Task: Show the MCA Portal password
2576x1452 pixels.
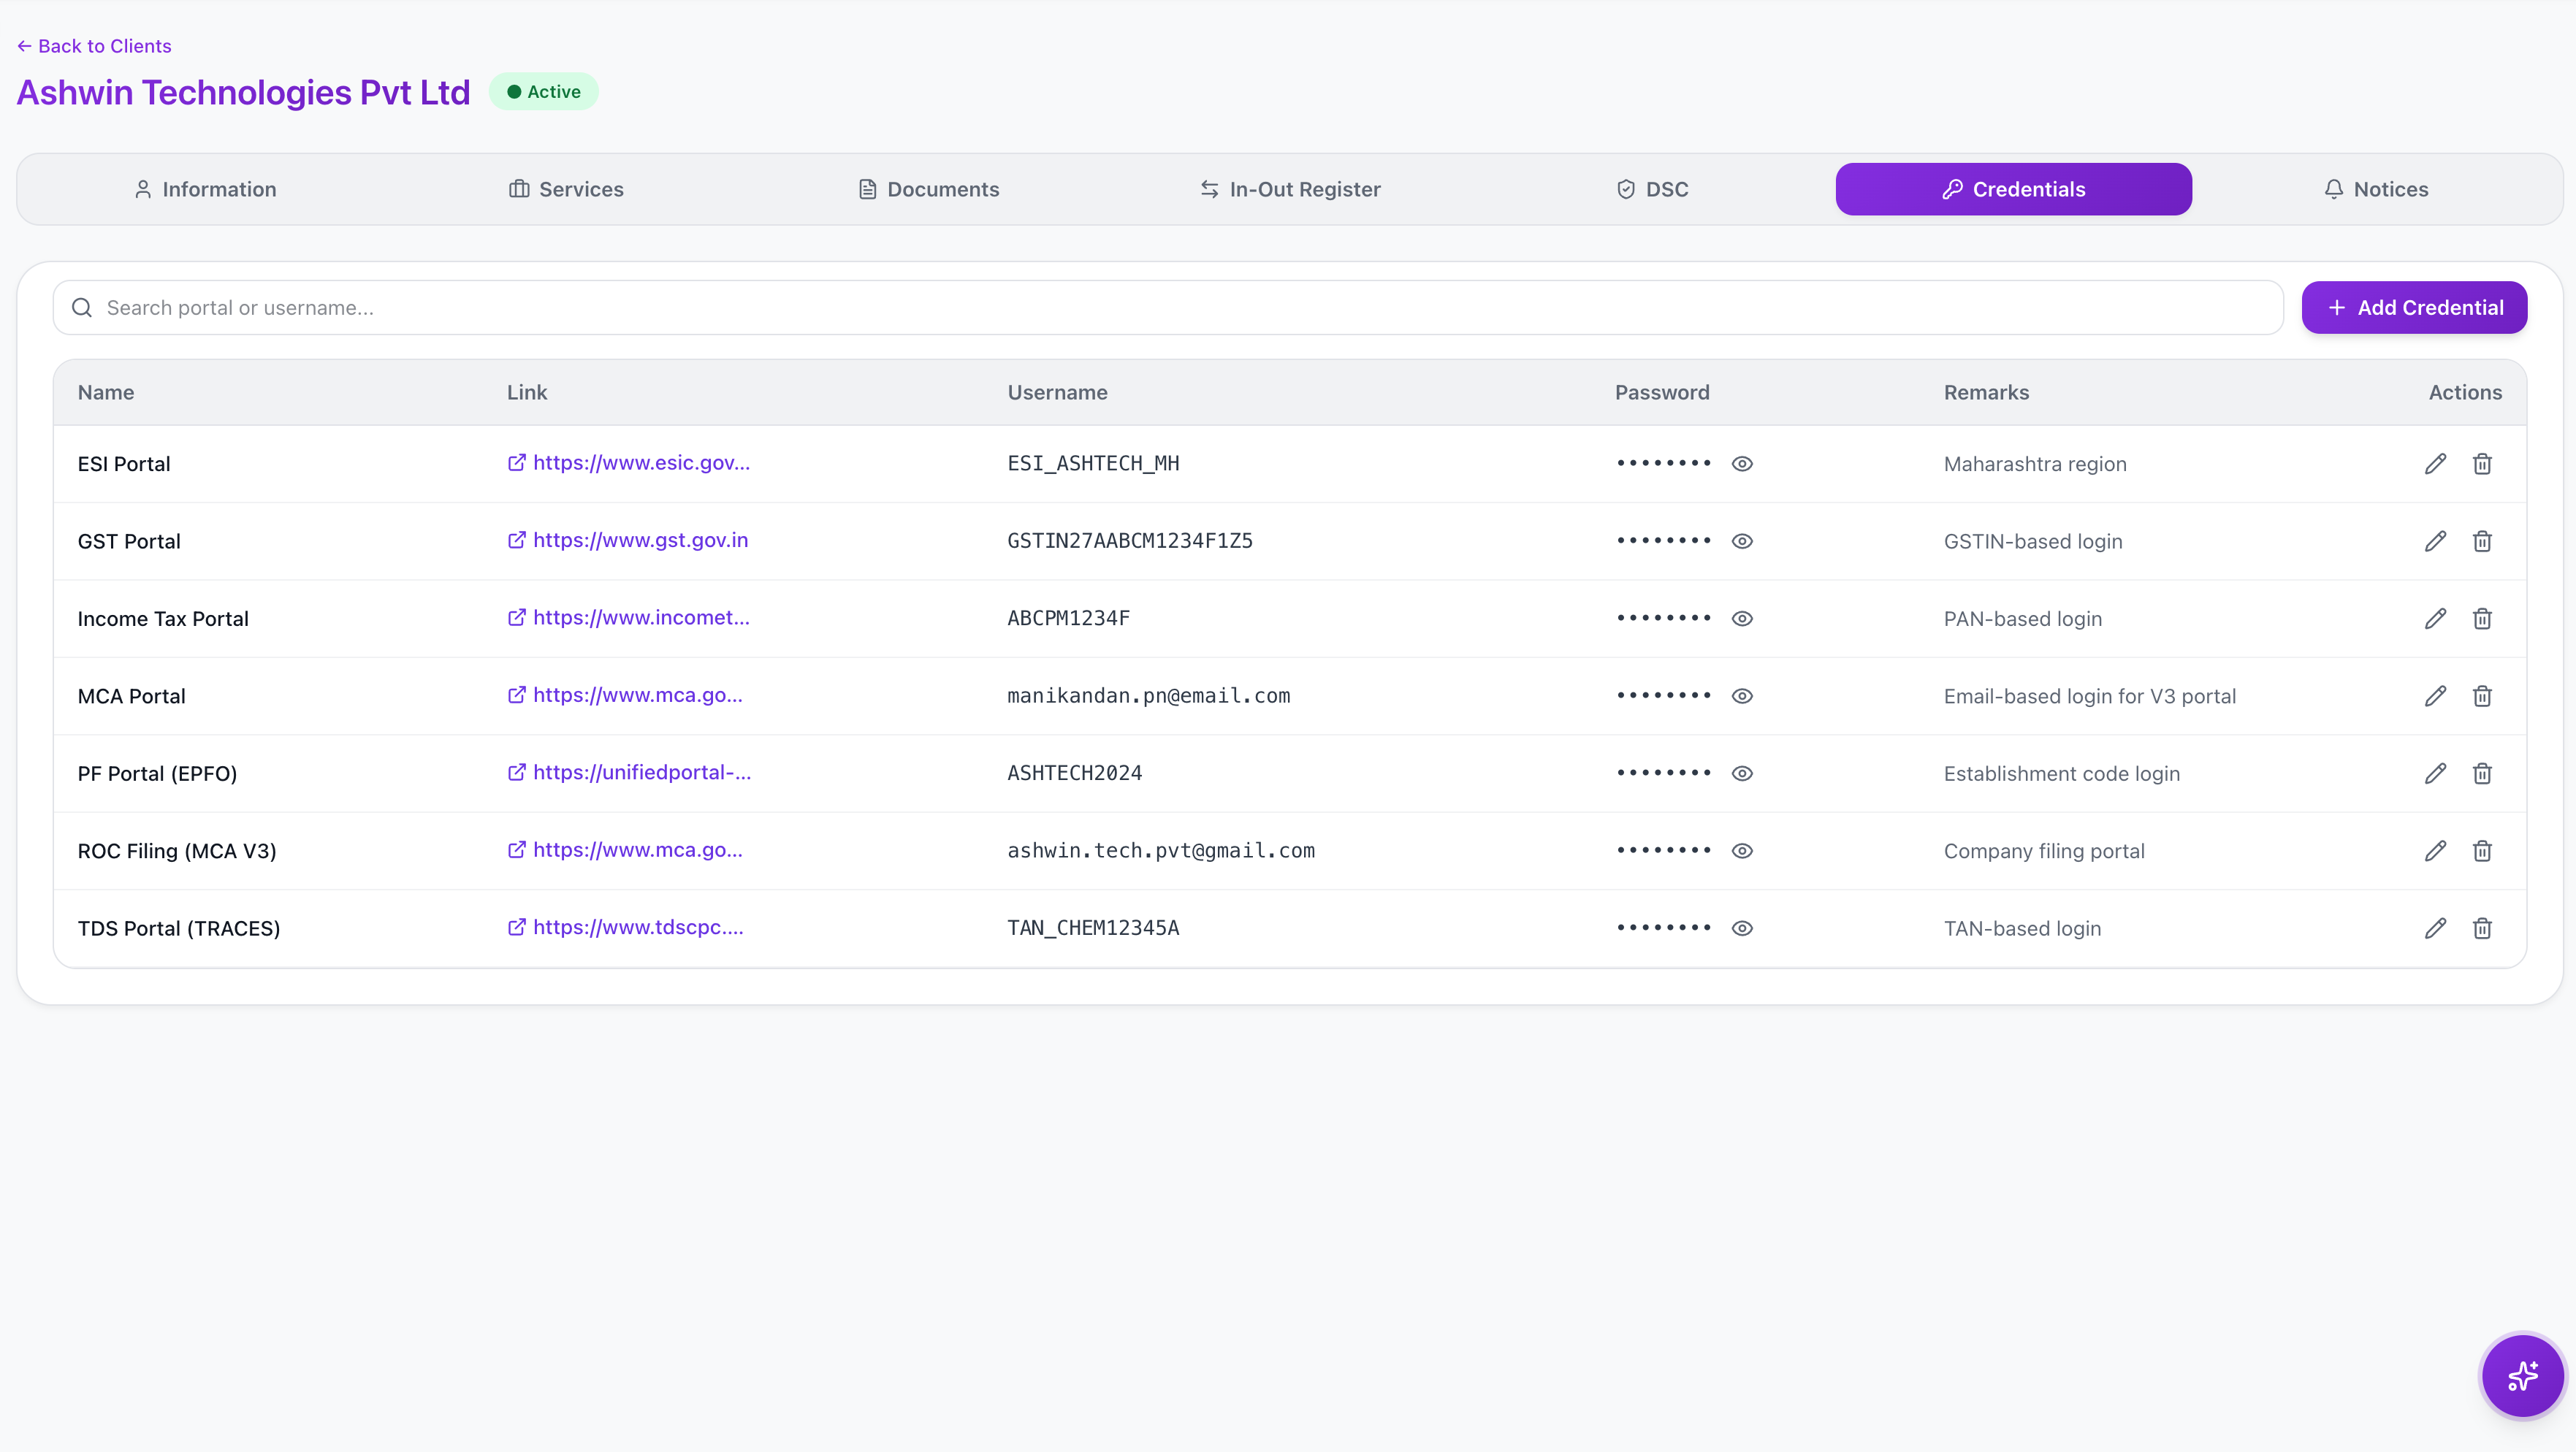Action: point(1742,696)
